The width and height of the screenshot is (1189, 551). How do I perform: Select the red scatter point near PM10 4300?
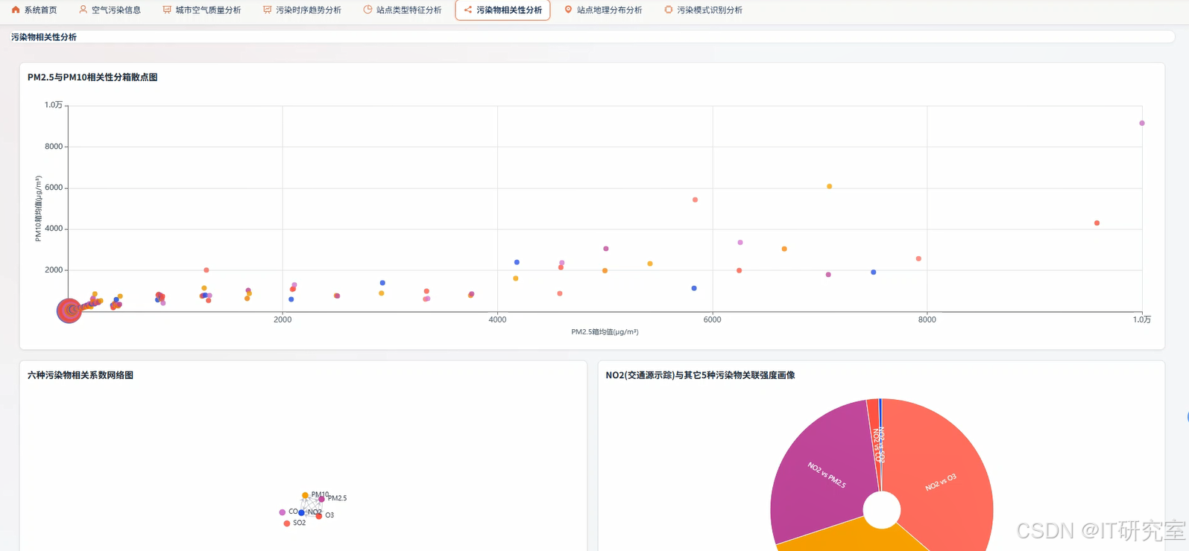[x=1097, y=223]
